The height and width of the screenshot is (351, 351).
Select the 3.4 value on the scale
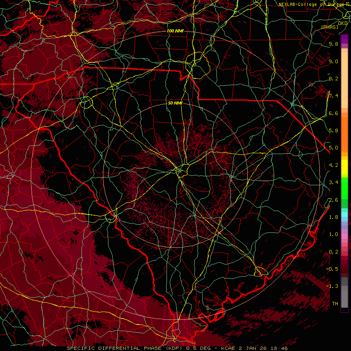click(x=333, y=183)
